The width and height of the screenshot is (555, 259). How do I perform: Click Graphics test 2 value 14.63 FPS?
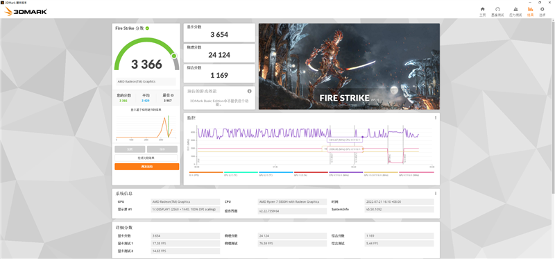click(185, 251)
